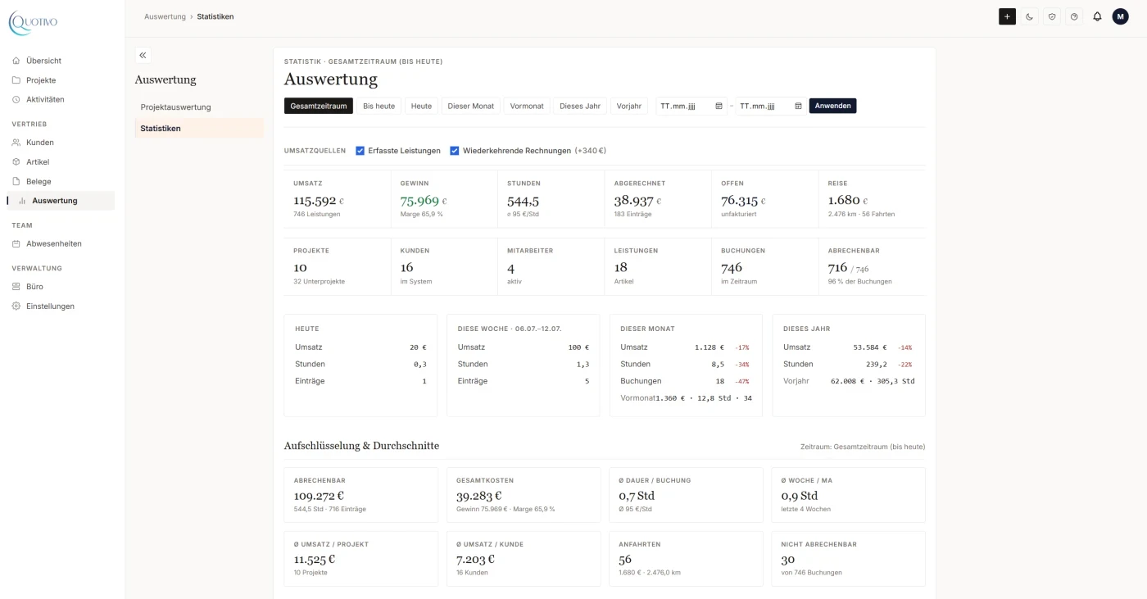Click the Anwenden button

pyautogui.click(x=832, y=106)
